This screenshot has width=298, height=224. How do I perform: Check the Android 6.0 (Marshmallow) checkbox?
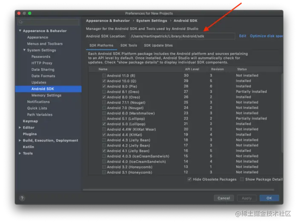pos(104,113)
